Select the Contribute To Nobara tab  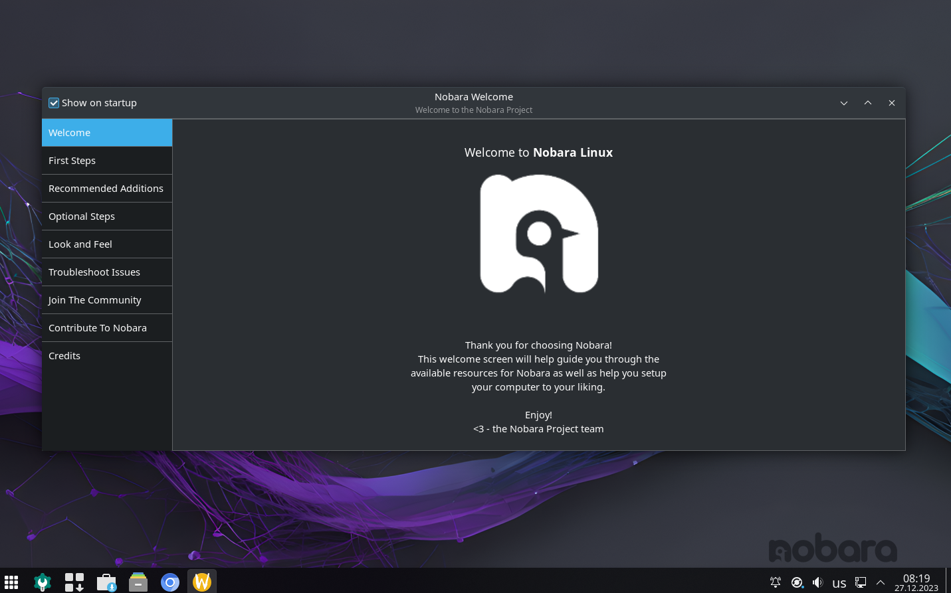(107, 328)
